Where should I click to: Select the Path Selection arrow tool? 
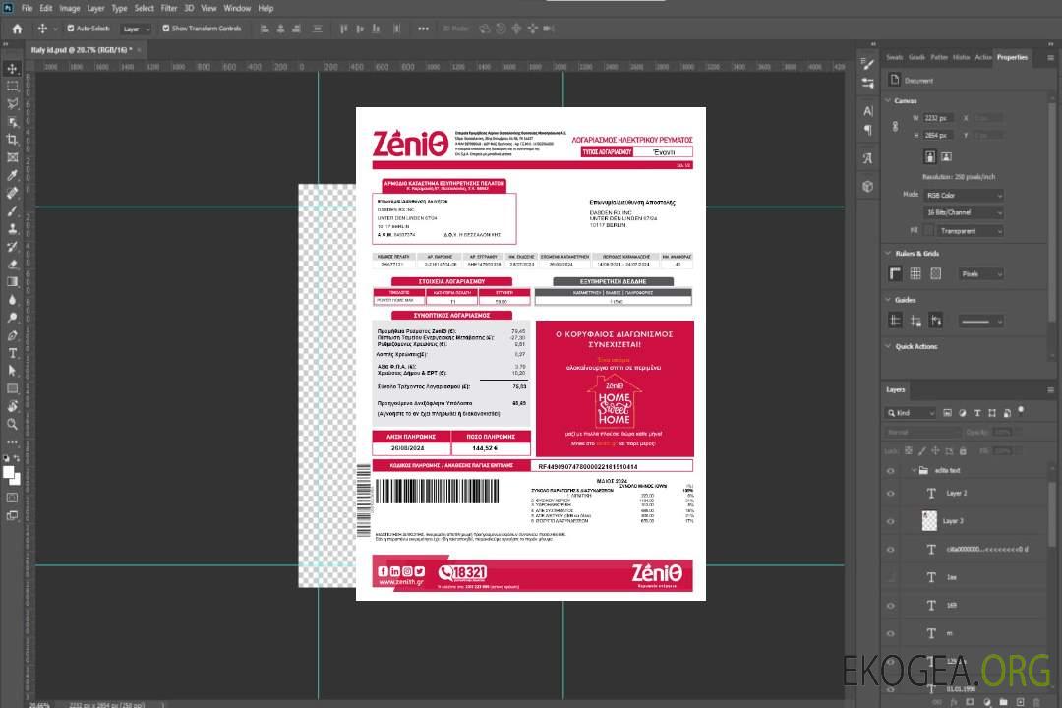click(x=12, y=371)
